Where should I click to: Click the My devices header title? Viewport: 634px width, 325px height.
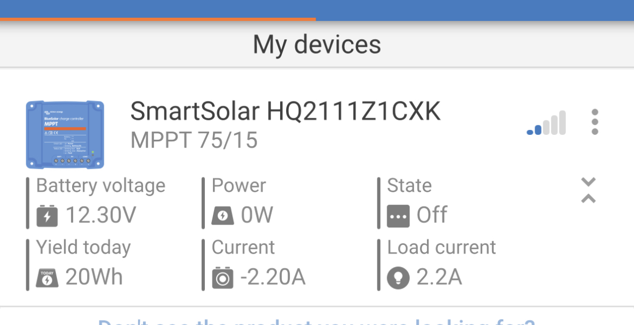tap(317, 45)
